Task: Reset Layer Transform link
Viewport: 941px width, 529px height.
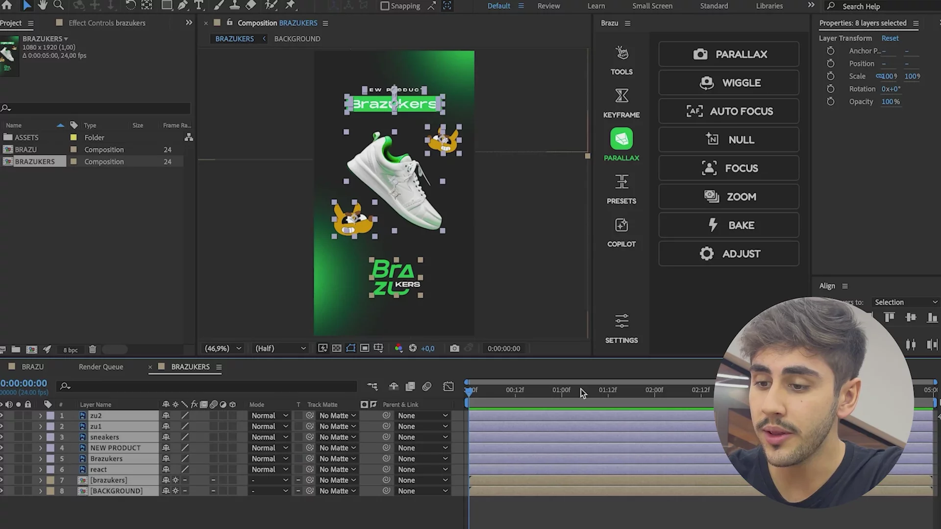Action: click(890, 38)
